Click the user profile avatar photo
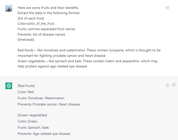 (x=9, y=8)
